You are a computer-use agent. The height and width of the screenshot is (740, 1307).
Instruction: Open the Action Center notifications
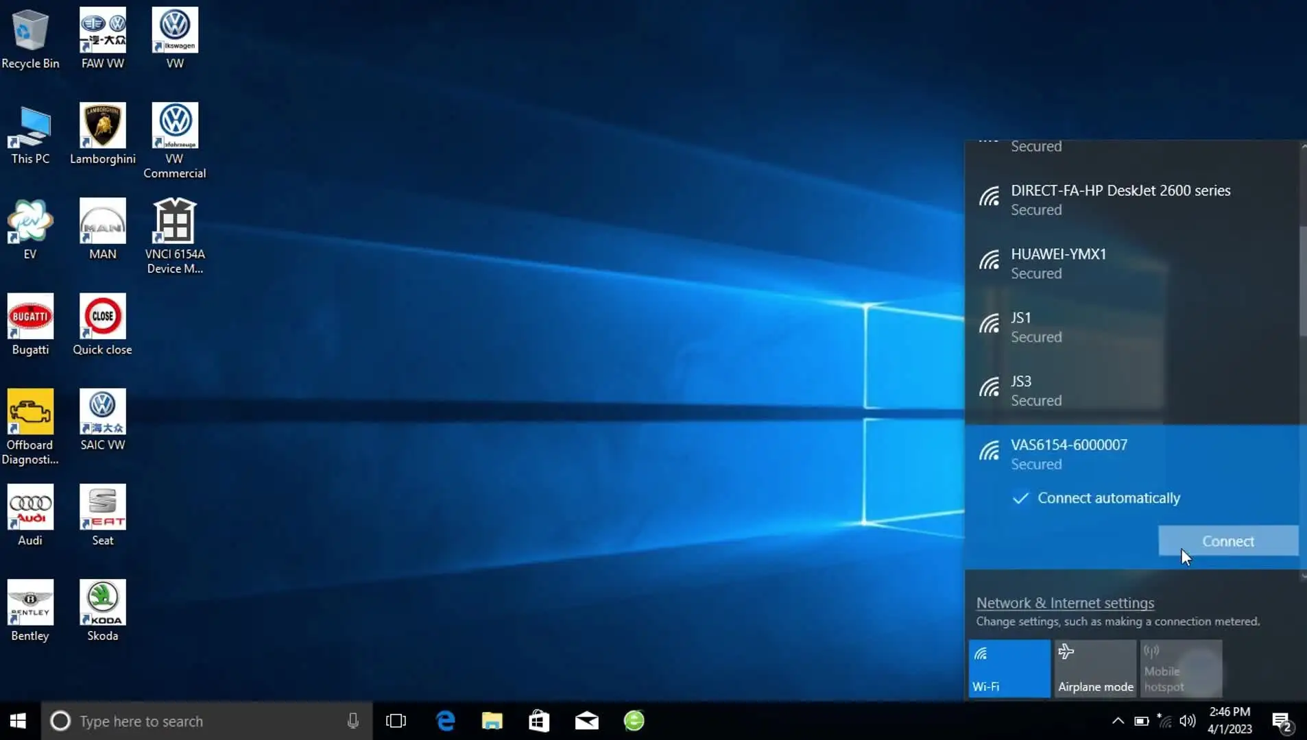(1282, 721)
